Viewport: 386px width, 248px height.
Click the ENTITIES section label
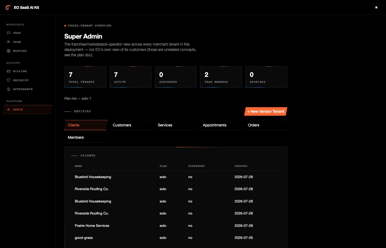(82, 111)
